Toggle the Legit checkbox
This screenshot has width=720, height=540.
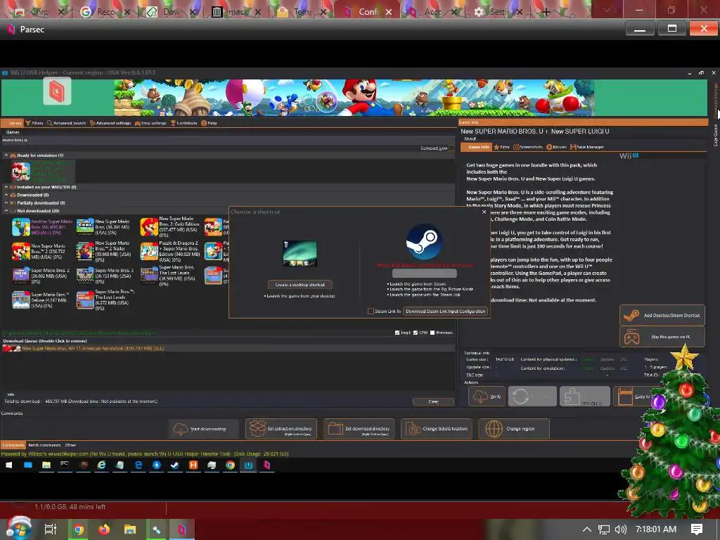[x=397, y=333]
